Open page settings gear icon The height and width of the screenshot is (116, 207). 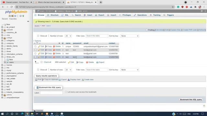202,11
